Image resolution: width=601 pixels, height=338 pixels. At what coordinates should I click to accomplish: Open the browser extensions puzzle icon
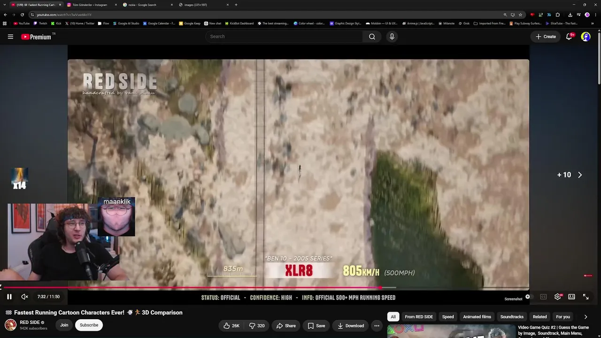tap(557, 15)
